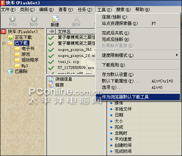Open the 帮助(H) menu
182x156 pixels.
pyautogui.click(x=143, y=10)
